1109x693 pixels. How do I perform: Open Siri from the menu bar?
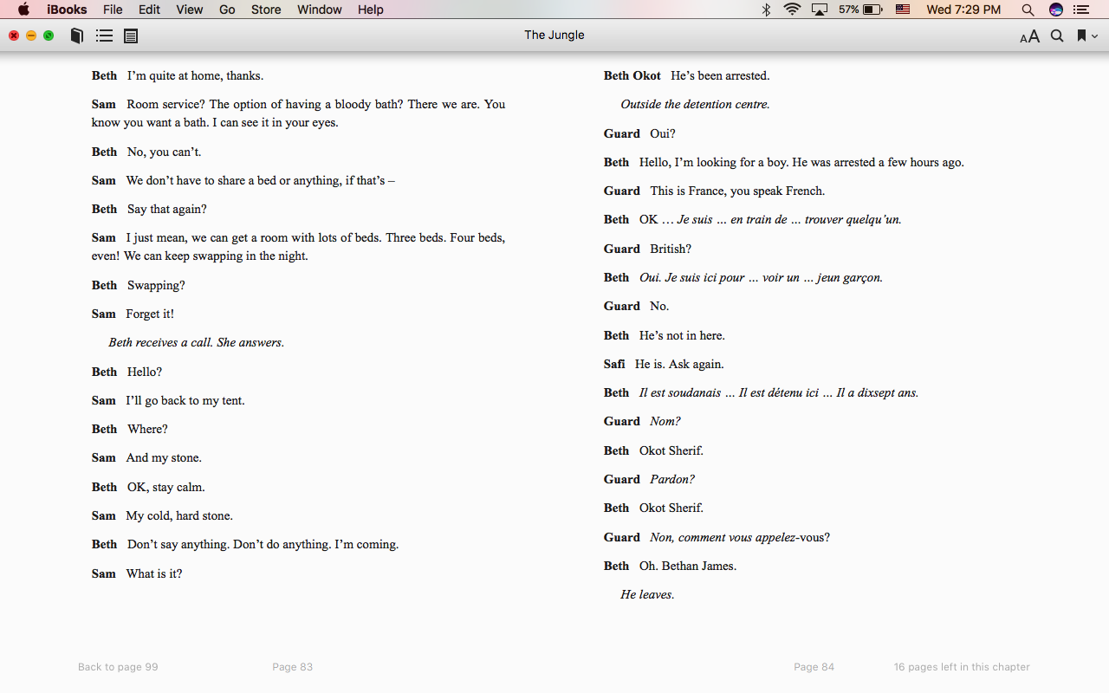(1055, 10)
